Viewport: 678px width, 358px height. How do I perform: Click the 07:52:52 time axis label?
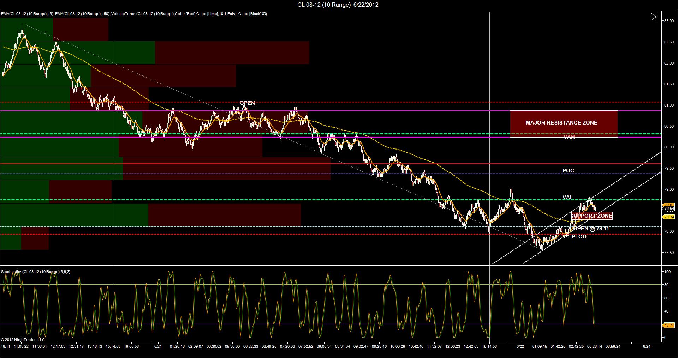click(306, 347)
